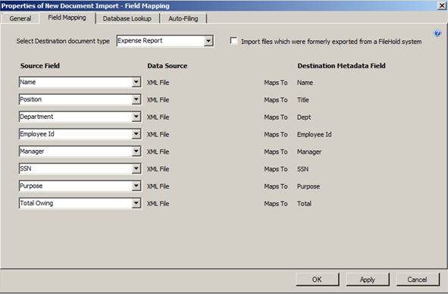
Task: Click the Apply button
Action: (368, 280)
